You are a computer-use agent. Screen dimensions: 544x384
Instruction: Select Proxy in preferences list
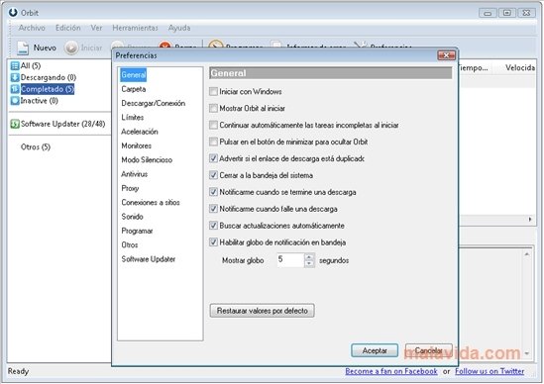130,188
